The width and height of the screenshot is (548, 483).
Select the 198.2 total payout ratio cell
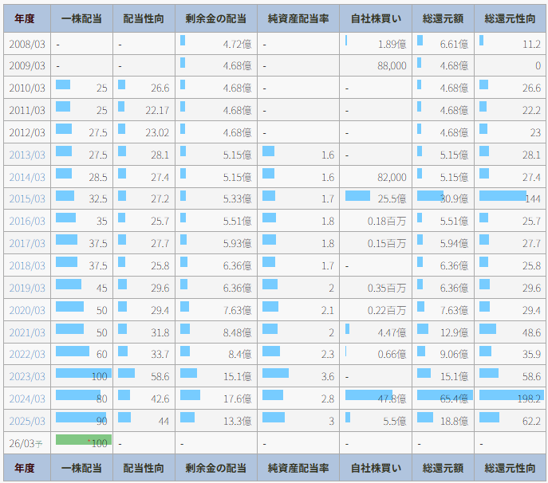511,398
